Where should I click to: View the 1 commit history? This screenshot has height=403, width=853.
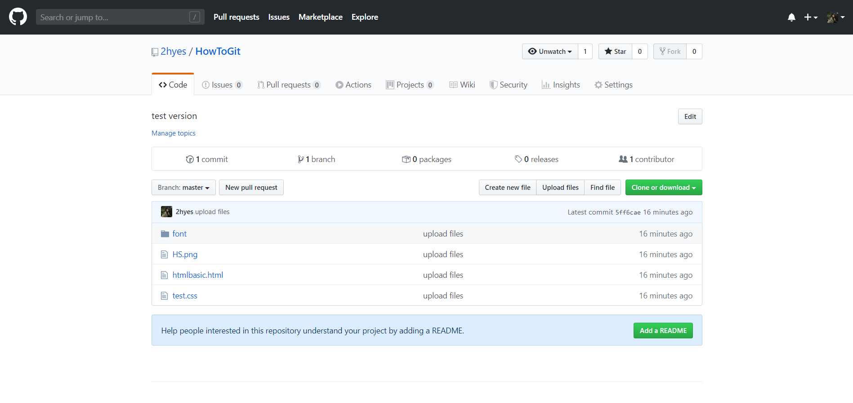pos(207,159)
